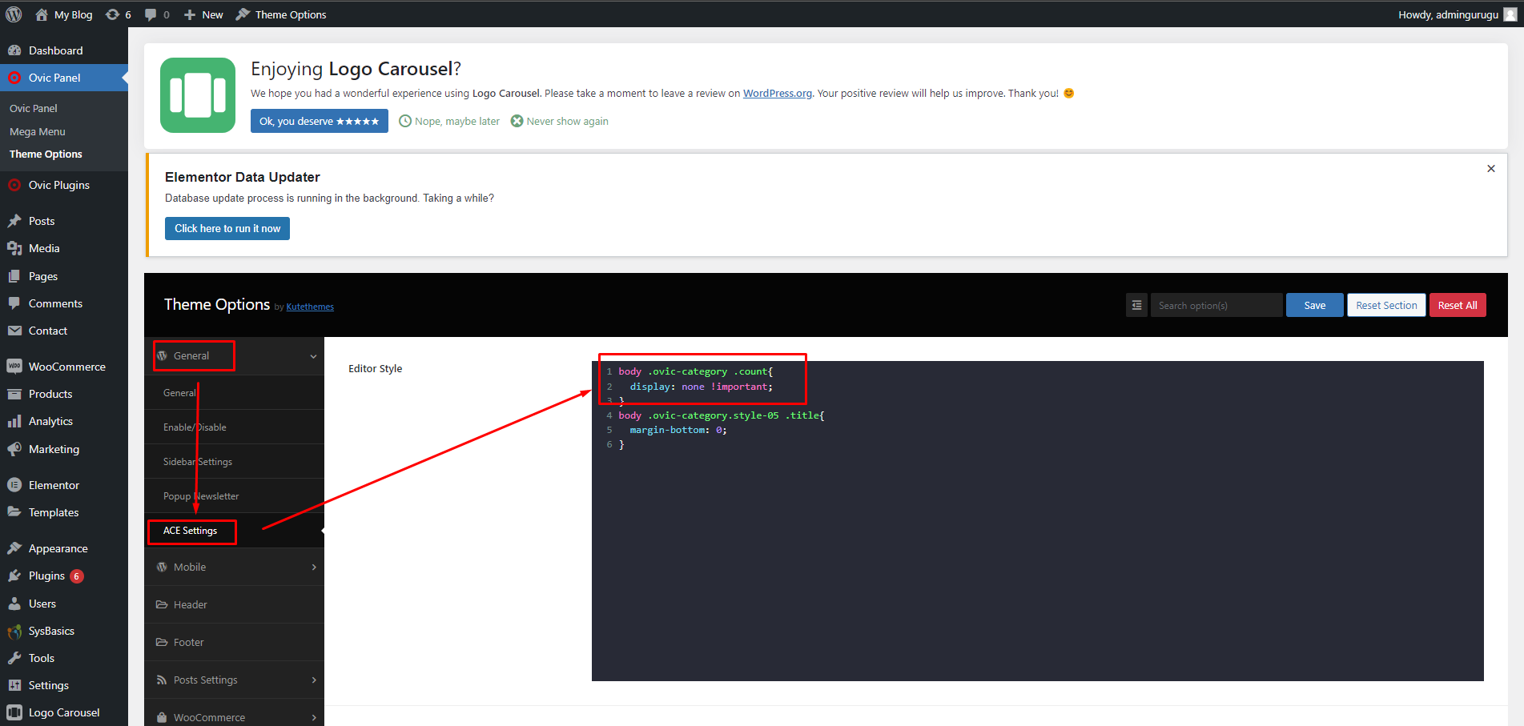Follow the WordPress.org review link
This screenshot has height=726, width=1524.
pyautogui.click(x=778, y=93)
